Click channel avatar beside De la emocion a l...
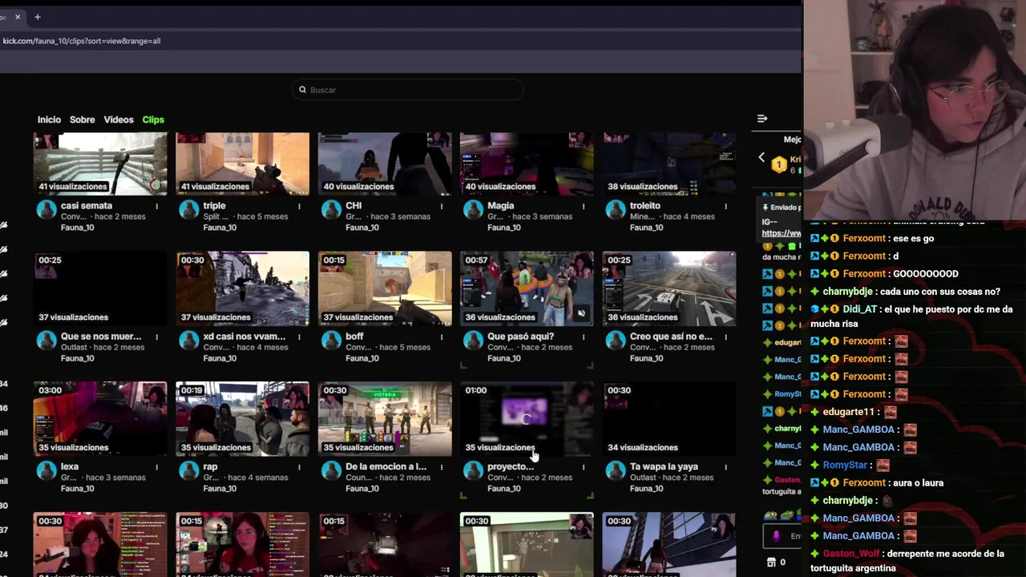This screenshot has height=577, width=1026. coord(332,470)
